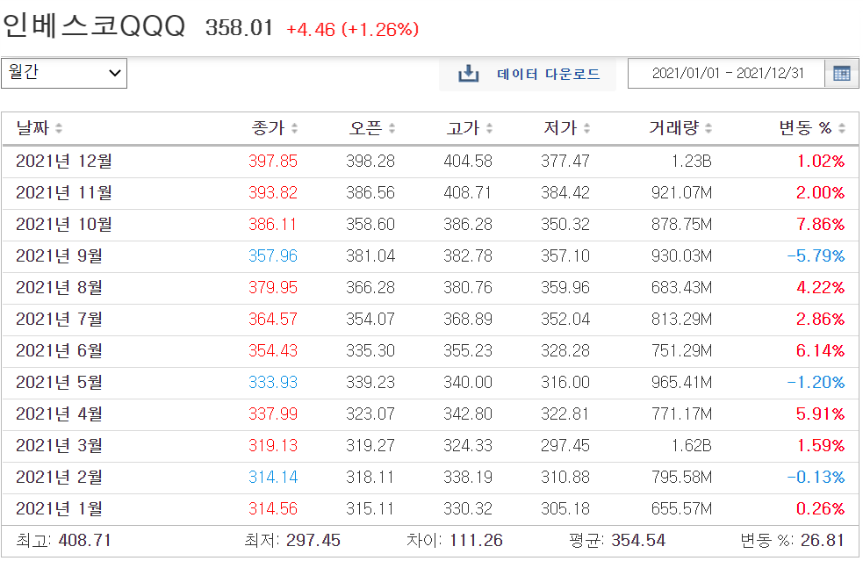Viewport: 863px width, 561px height.
Task: Select the 2021년 2월 row date
Action: point(59,478)
